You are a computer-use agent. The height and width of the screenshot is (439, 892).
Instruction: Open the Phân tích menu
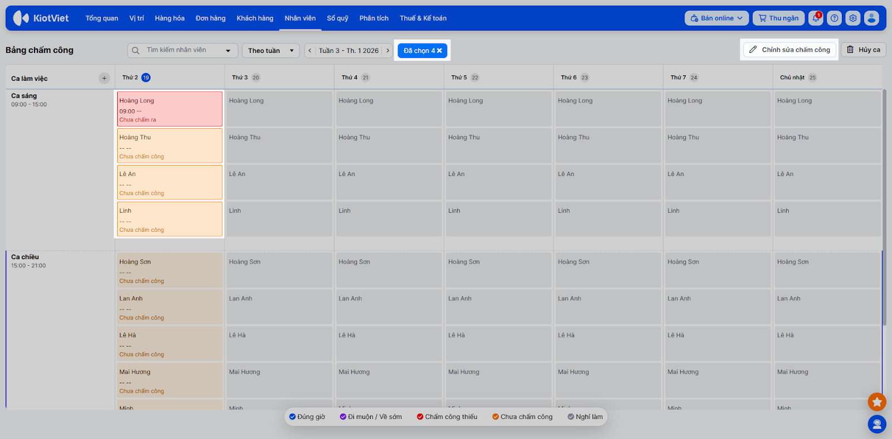[374, 18]
